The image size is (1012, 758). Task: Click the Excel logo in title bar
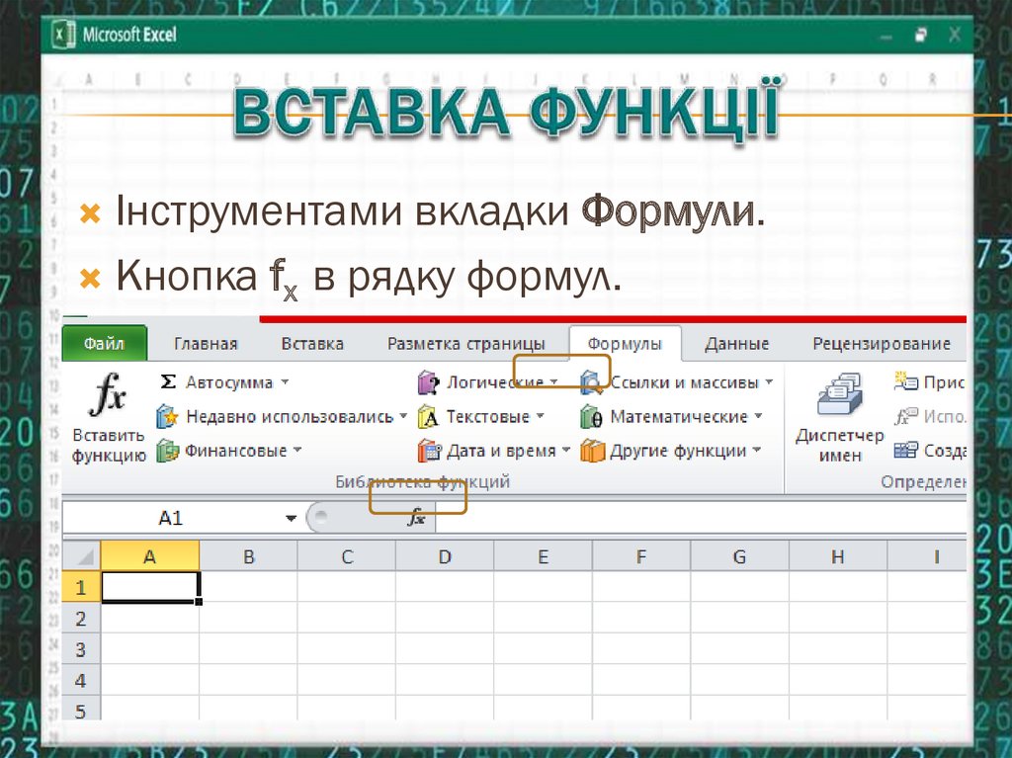[62, 34]
